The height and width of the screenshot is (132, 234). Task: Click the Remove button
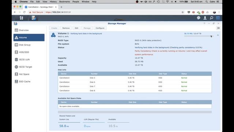(x=66, y=28)
